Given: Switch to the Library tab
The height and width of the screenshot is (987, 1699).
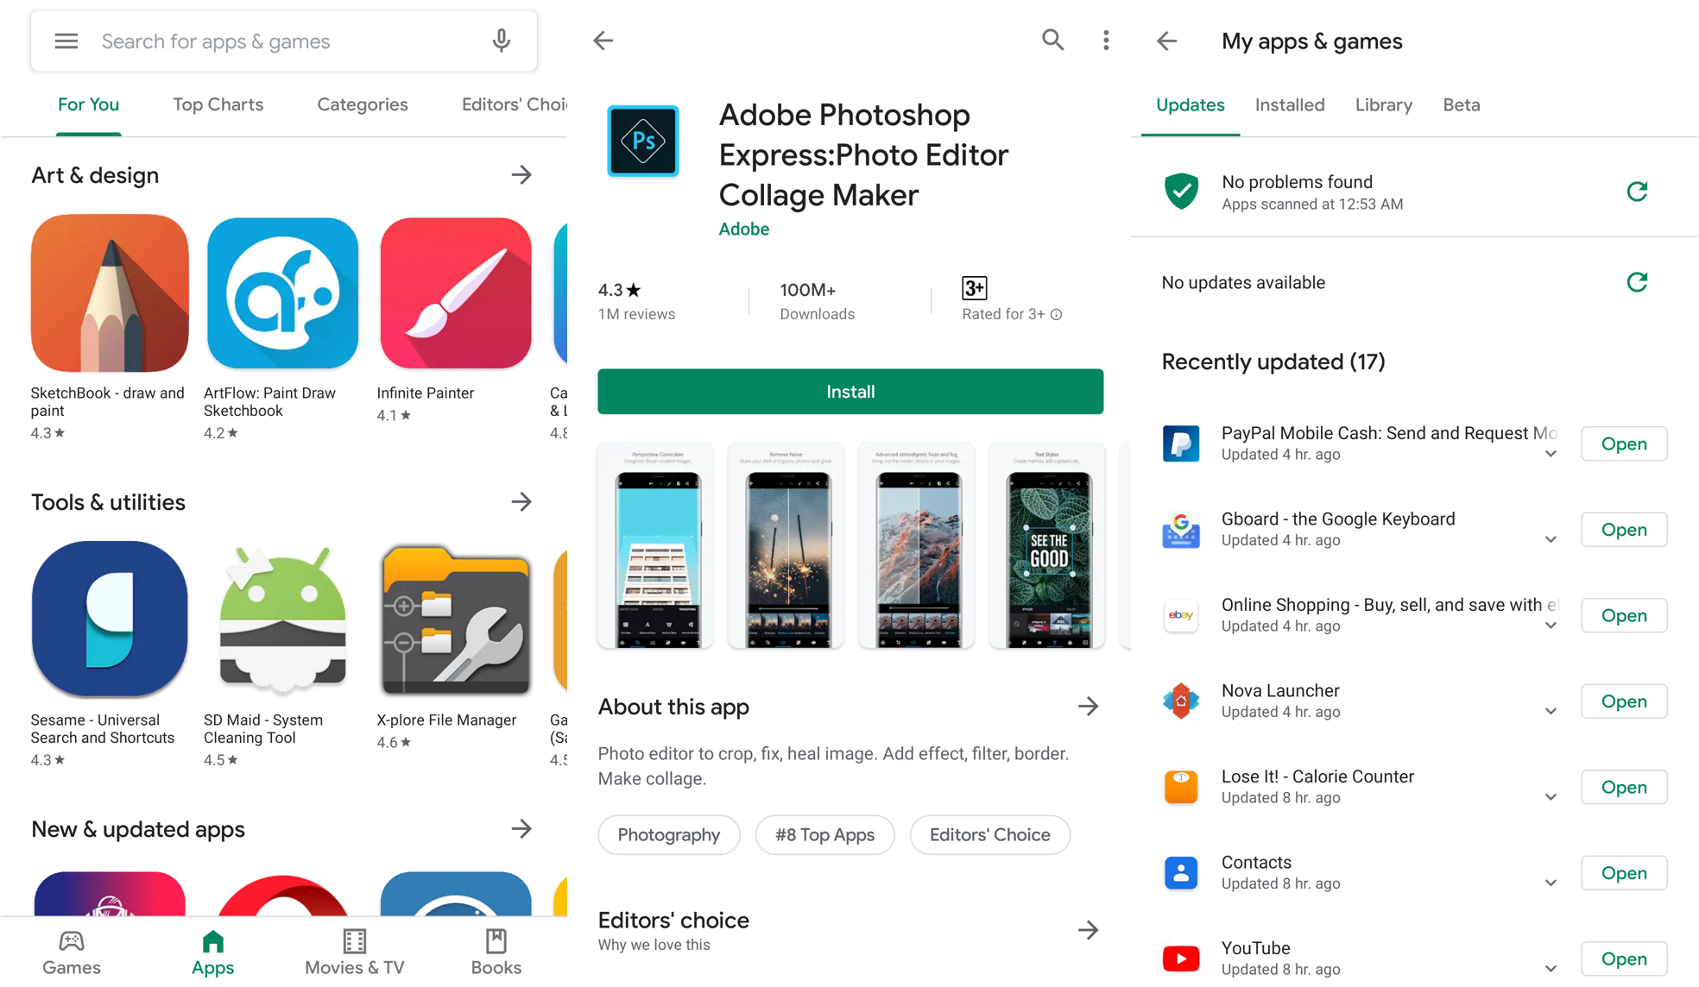Looking at the screenshot, I should tap(1384, 104).
